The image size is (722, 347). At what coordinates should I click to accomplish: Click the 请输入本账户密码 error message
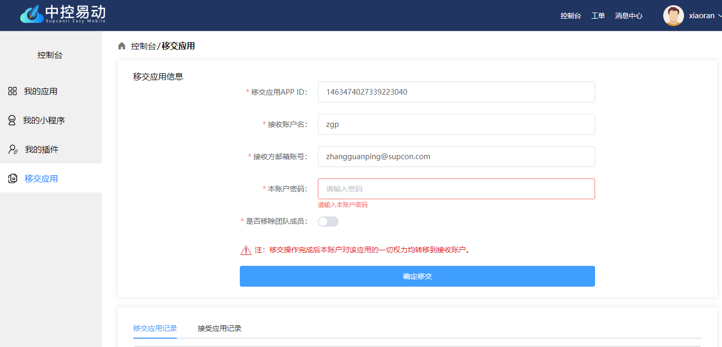pos(343,205)
